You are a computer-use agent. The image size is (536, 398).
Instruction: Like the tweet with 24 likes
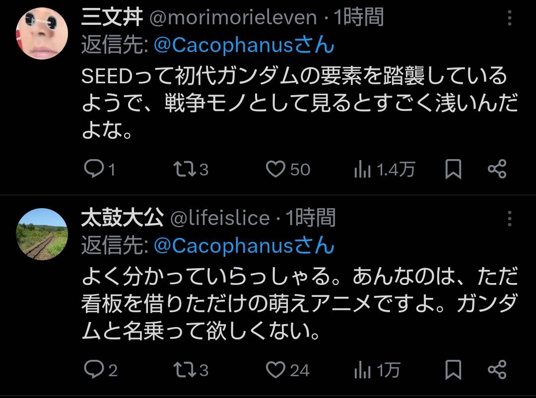coord(275,370)
